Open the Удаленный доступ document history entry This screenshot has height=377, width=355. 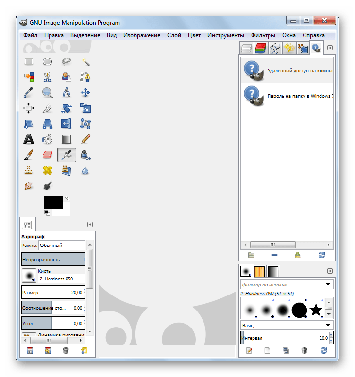[x=287, y=71]
